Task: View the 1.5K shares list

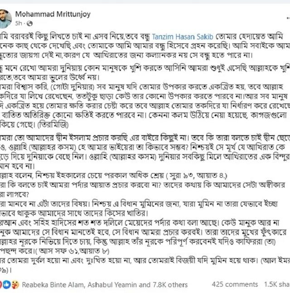Action: (x=277, y=284)
